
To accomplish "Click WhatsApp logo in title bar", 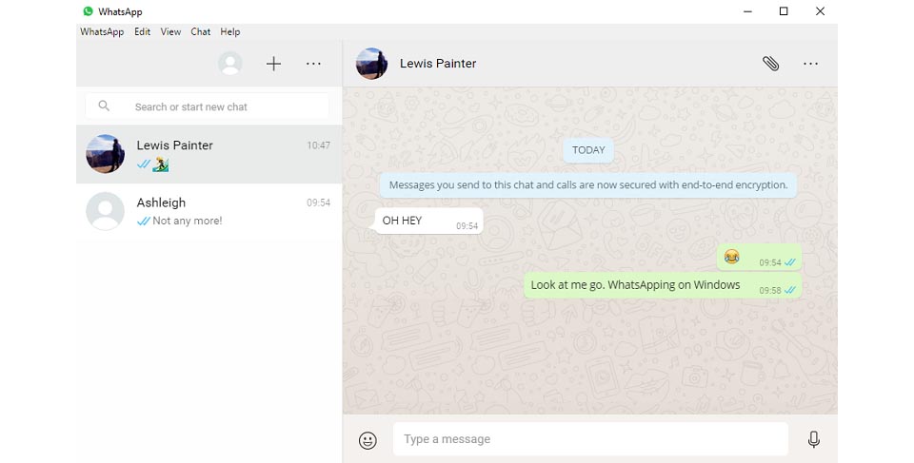I will (x=88, y=11).
